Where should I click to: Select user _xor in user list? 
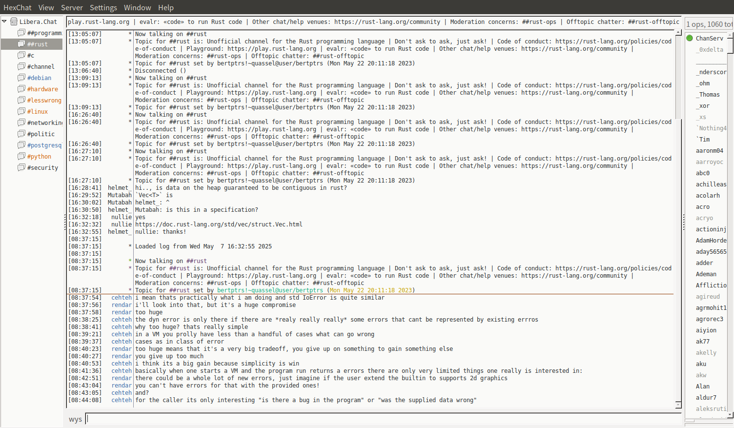coord(703,106)
